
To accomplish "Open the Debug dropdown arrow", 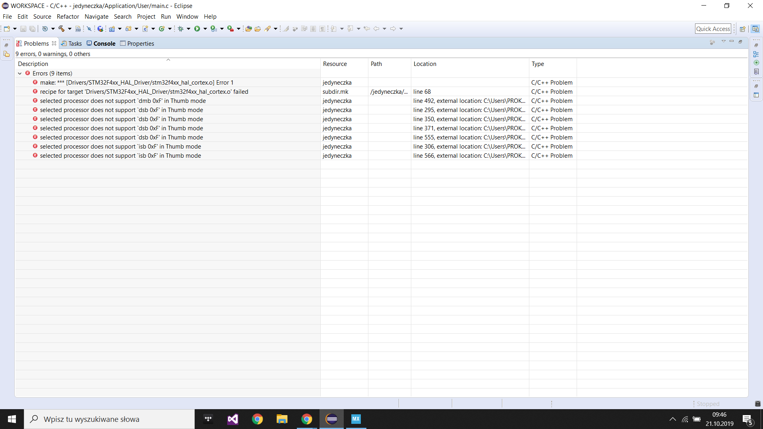I will click(x=189, y=29).
